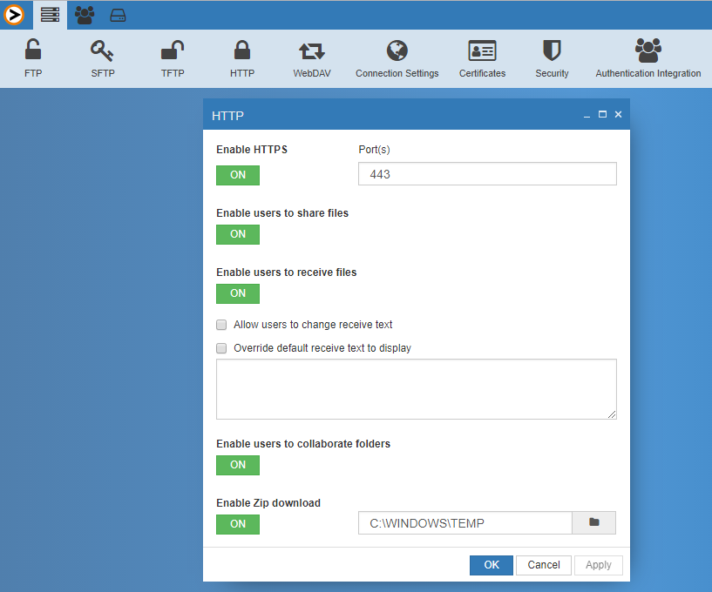Viewport: 712px width, 592px height.
Task: Browse for Zip temp folder
Action: tap(594, 522)
